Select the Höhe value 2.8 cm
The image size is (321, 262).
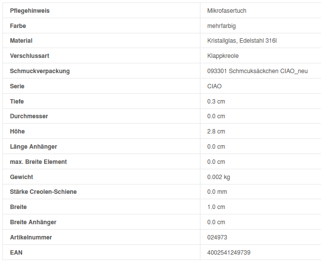216,131
